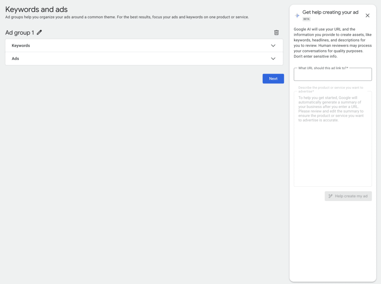
Task: Click the Get help creating your ad title
Action: (x=330, y=12)
